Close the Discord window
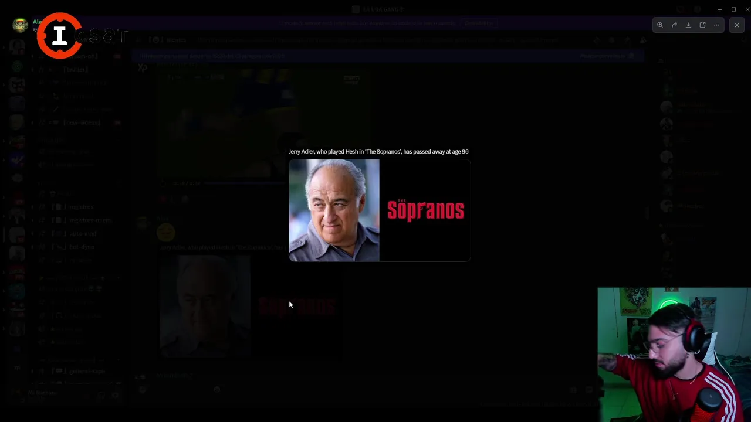Screen dimensions: 751x422 (747, 9)
